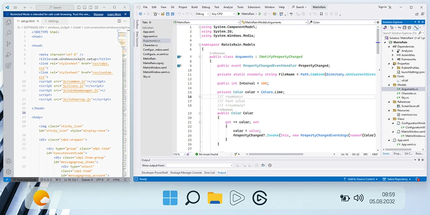Click the Manage gear icon in VS Code
Image resolution: width=430 pixels, height=215 pixels.
(8, 171)
